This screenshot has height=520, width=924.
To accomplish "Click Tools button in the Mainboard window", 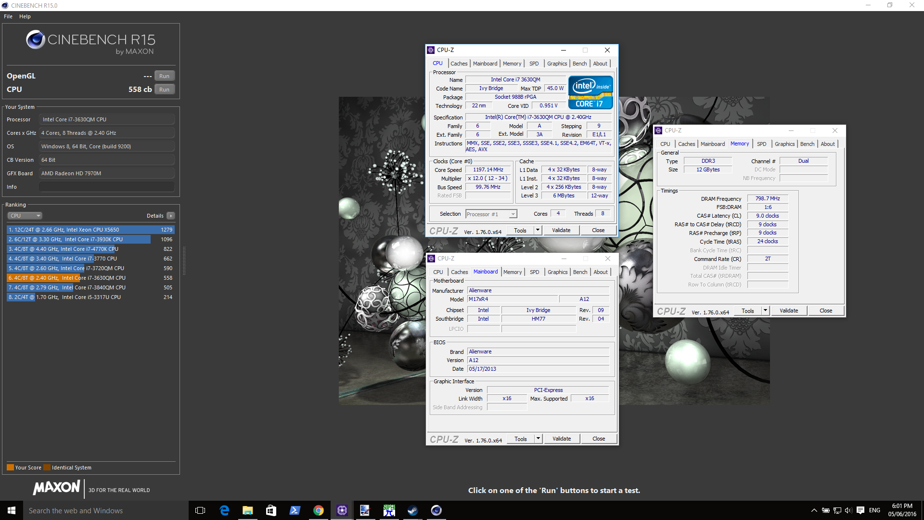I will [x=521, y=439].
